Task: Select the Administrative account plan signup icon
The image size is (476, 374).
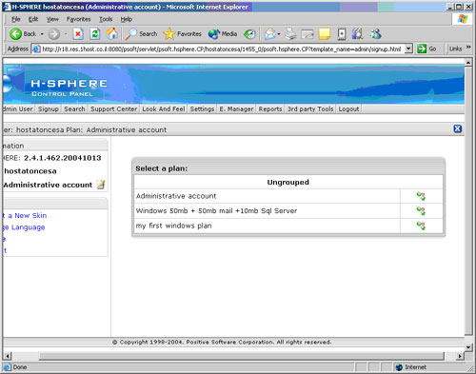Action: point(421,196)
